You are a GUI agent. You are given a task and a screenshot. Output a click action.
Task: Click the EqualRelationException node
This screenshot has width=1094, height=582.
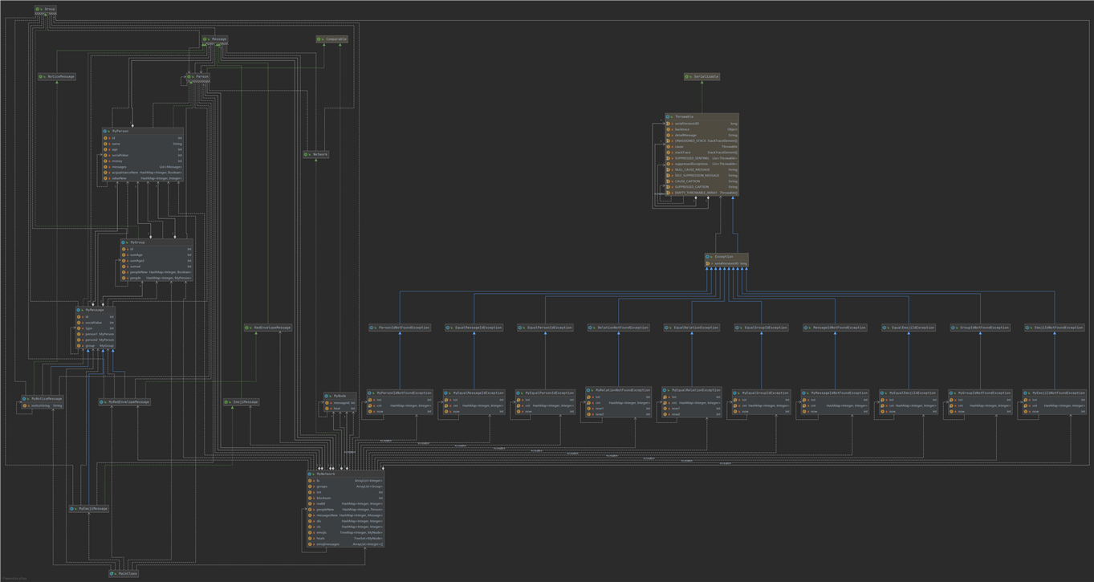[692, 328]
